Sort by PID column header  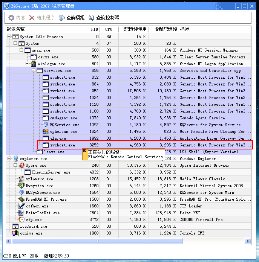[x=90, y=29]
